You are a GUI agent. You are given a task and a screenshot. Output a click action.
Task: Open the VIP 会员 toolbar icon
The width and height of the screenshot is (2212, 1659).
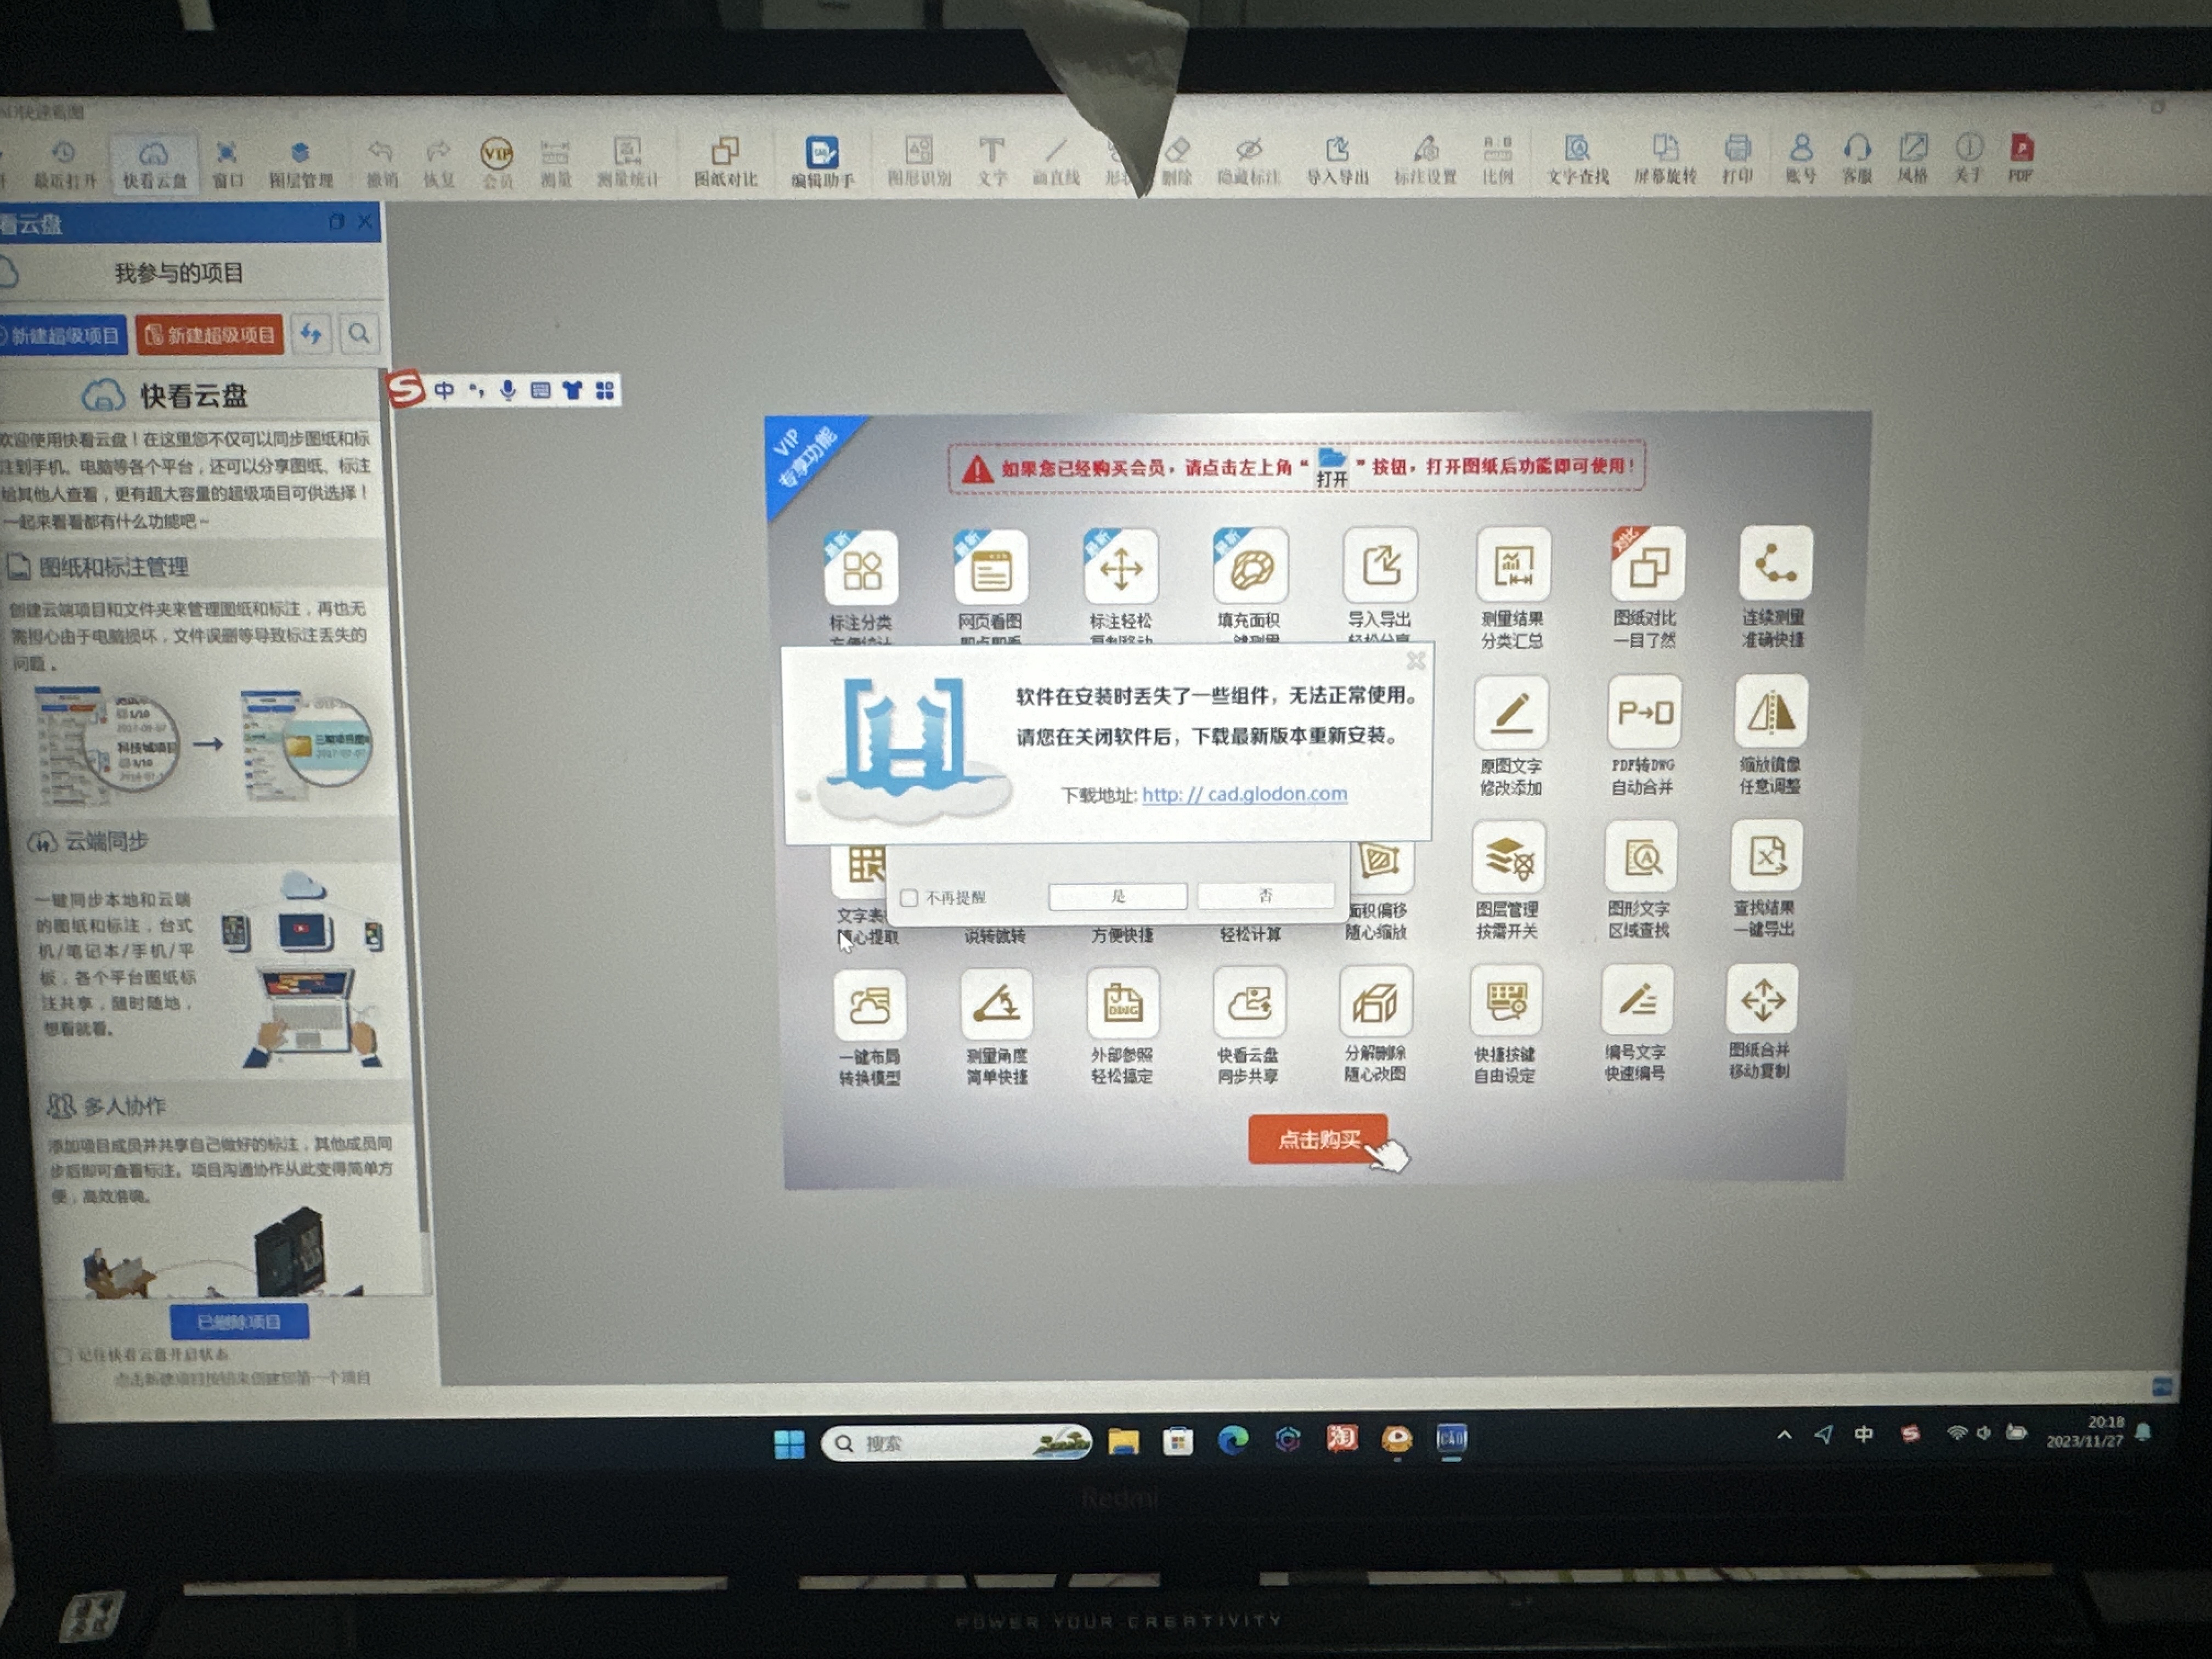(497, 162)
